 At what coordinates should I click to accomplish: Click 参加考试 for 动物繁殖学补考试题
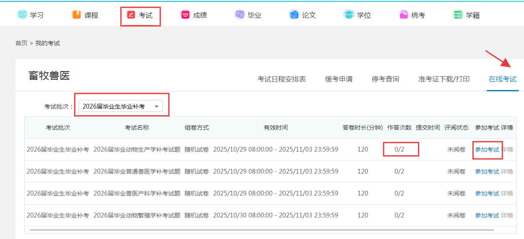[x=487, y=215]
